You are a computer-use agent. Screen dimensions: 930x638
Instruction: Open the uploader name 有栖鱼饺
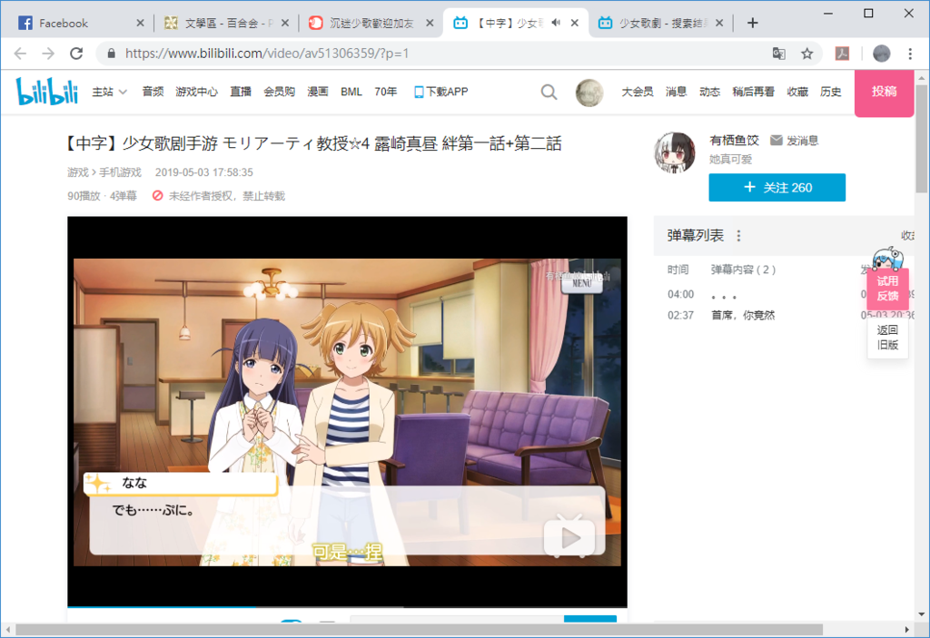click(734, 141)
